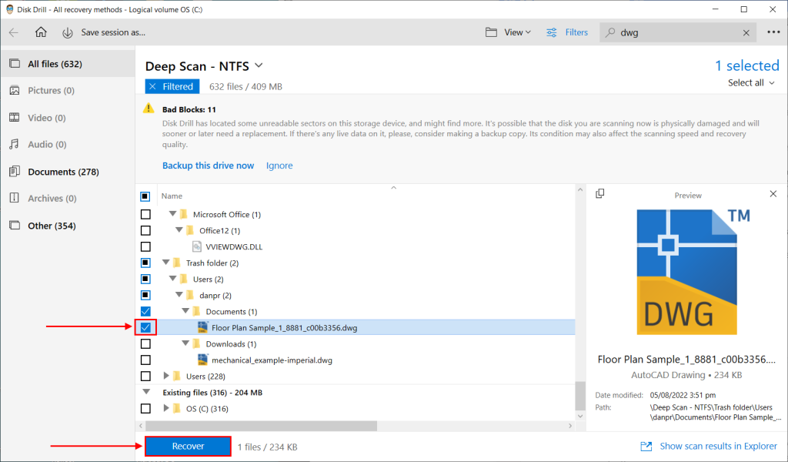Open the three-dot options menu
The height and width of the screenshot is (462, 788).
coord(773,32)
